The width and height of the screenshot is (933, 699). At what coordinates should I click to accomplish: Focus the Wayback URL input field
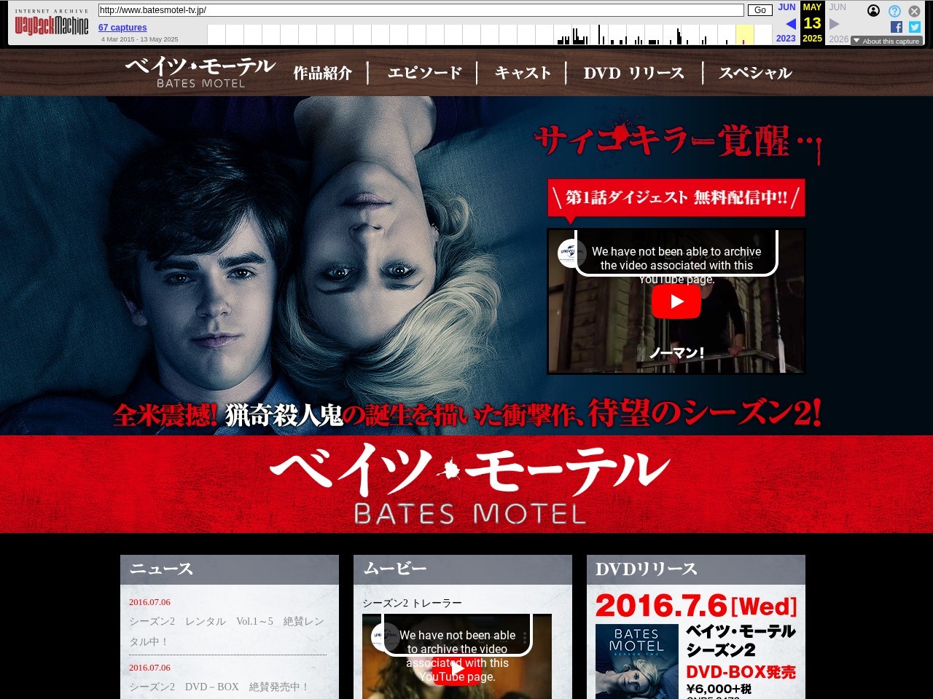click(421, 10)
